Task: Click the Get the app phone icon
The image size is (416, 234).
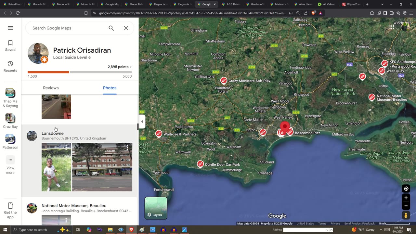Action: (10, 206)
